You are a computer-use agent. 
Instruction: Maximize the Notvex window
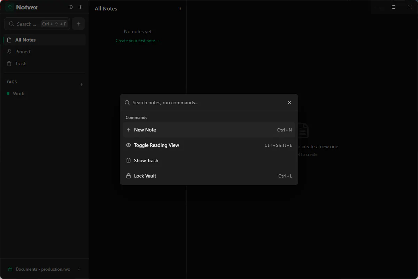(x=394, y=7)
